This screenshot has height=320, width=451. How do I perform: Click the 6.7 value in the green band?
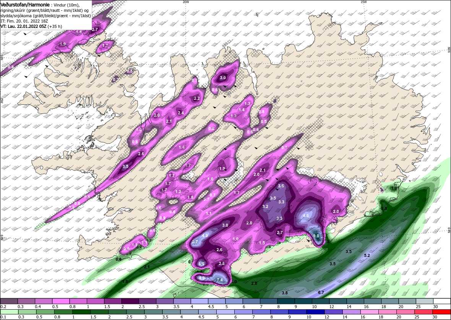(x=321, y=292)
